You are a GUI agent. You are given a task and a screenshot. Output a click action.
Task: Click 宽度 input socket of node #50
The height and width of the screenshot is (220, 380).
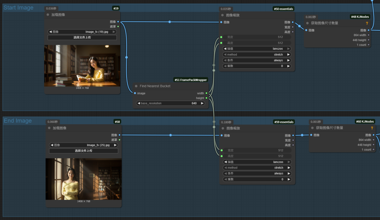click(221, 37)
